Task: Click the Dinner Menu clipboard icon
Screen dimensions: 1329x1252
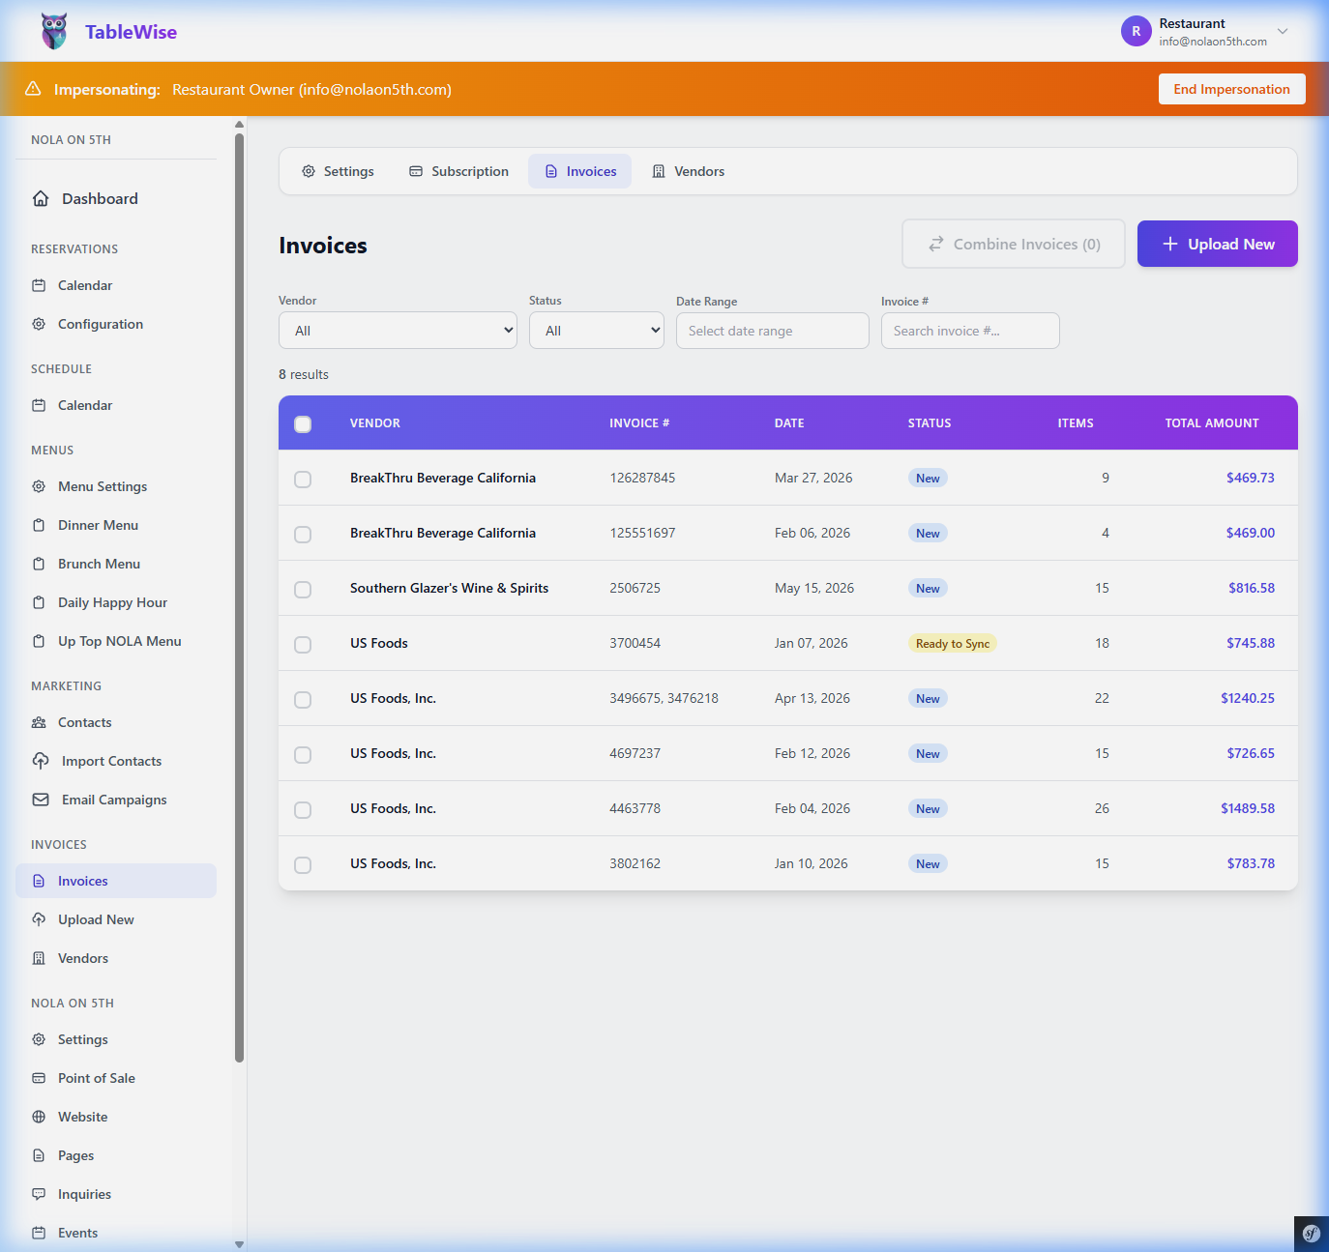Action: 39,525
